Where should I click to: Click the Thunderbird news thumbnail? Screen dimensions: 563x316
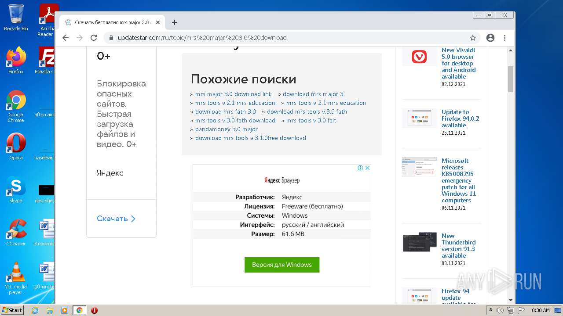pos(419,242)
